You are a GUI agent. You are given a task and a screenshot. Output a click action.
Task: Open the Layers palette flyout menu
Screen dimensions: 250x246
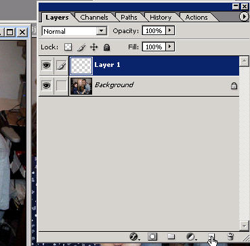coord(244,17)
